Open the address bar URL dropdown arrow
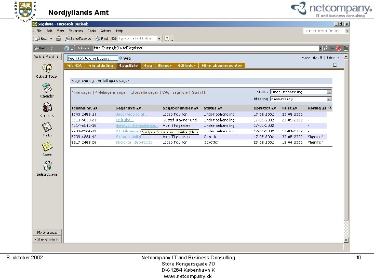The height and width of the screenshot is (280, 374). (320, 48)
